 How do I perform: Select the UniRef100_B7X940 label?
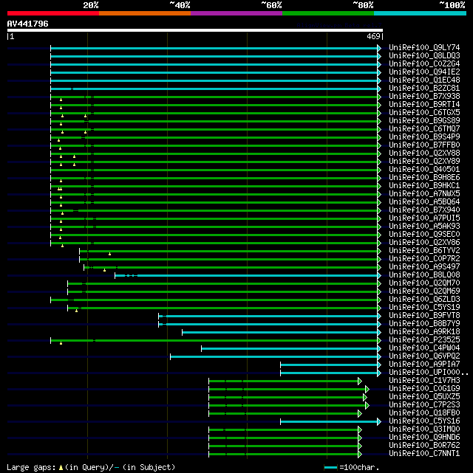click(424, 210)
